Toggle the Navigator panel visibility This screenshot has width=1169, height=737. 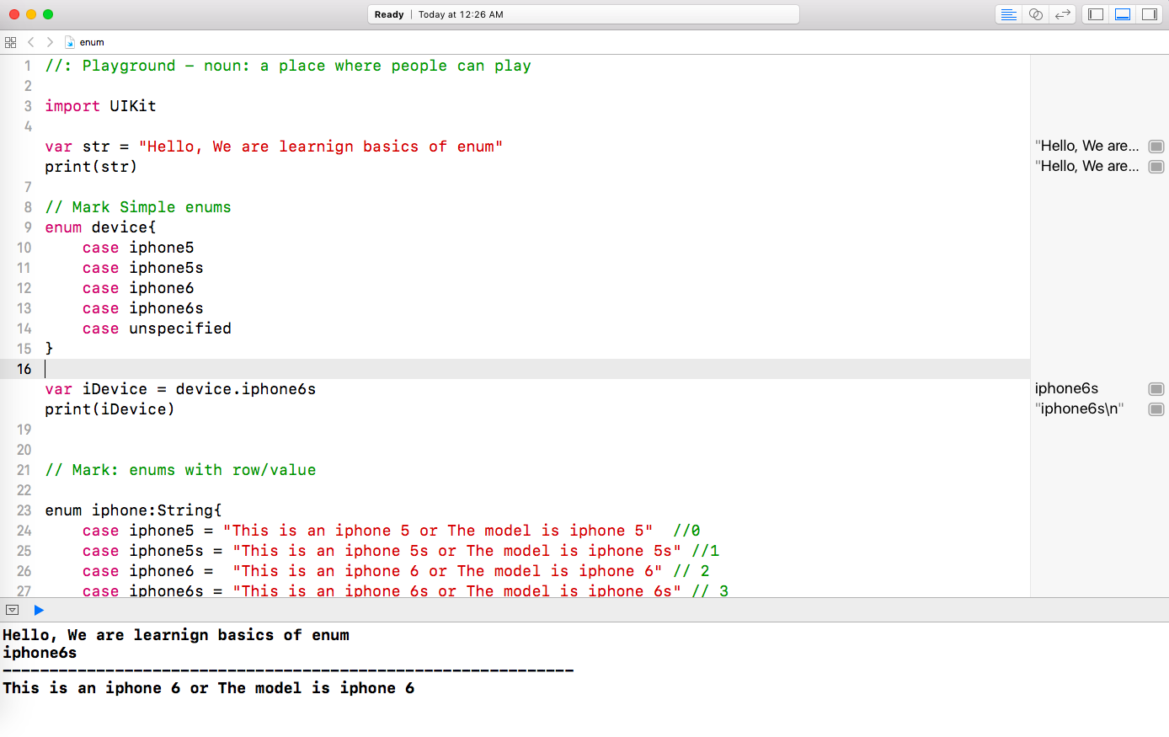point(1095,14)
